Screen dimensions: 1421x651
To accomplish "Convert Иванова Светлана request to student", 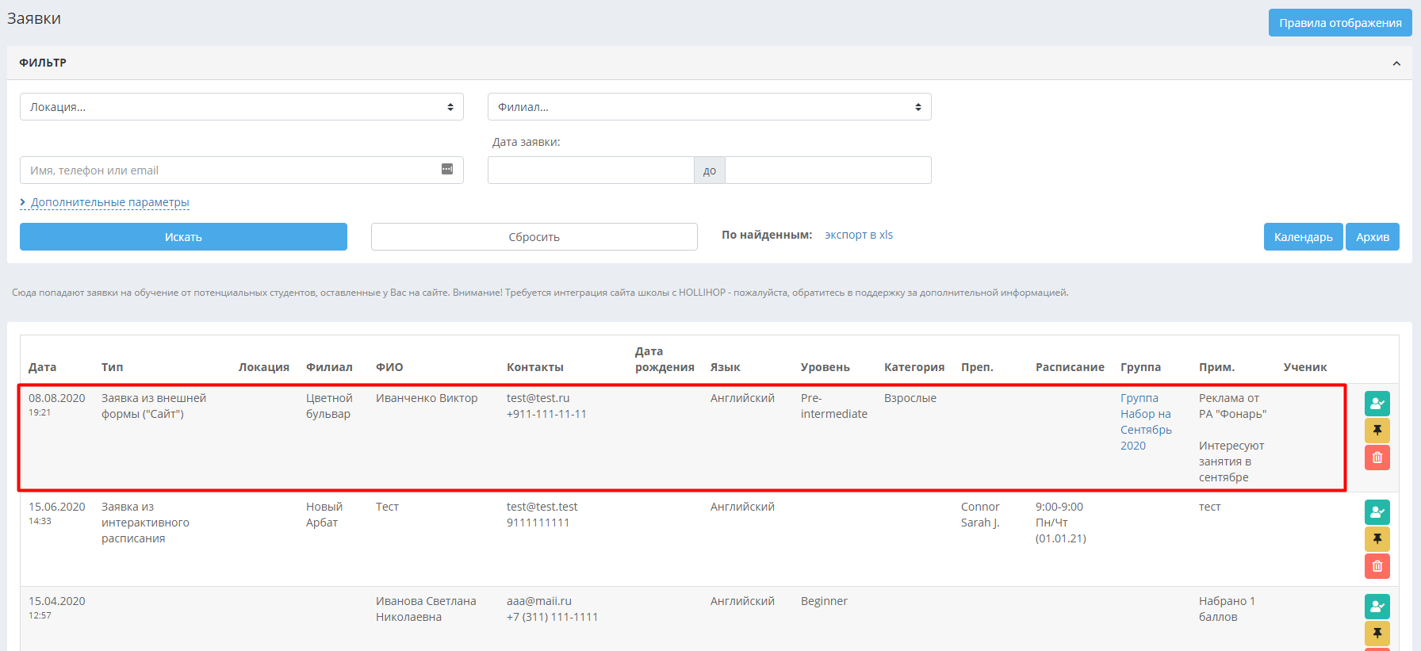I will [x=1377, y=607].
